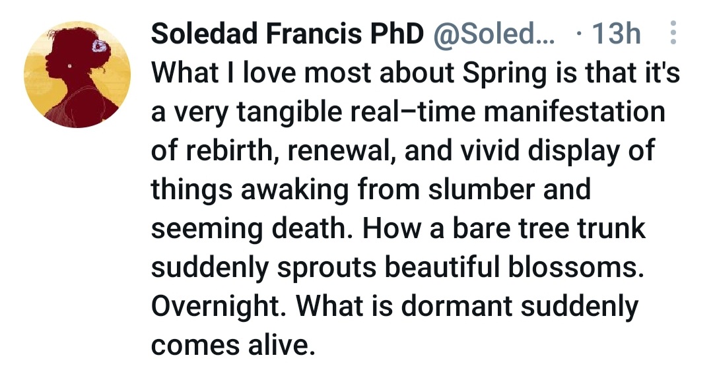The height and width of the screenshot is (372, 713).
Task: Open the tweet via the 13h timestamp
Action: click(x=616, y=34)
